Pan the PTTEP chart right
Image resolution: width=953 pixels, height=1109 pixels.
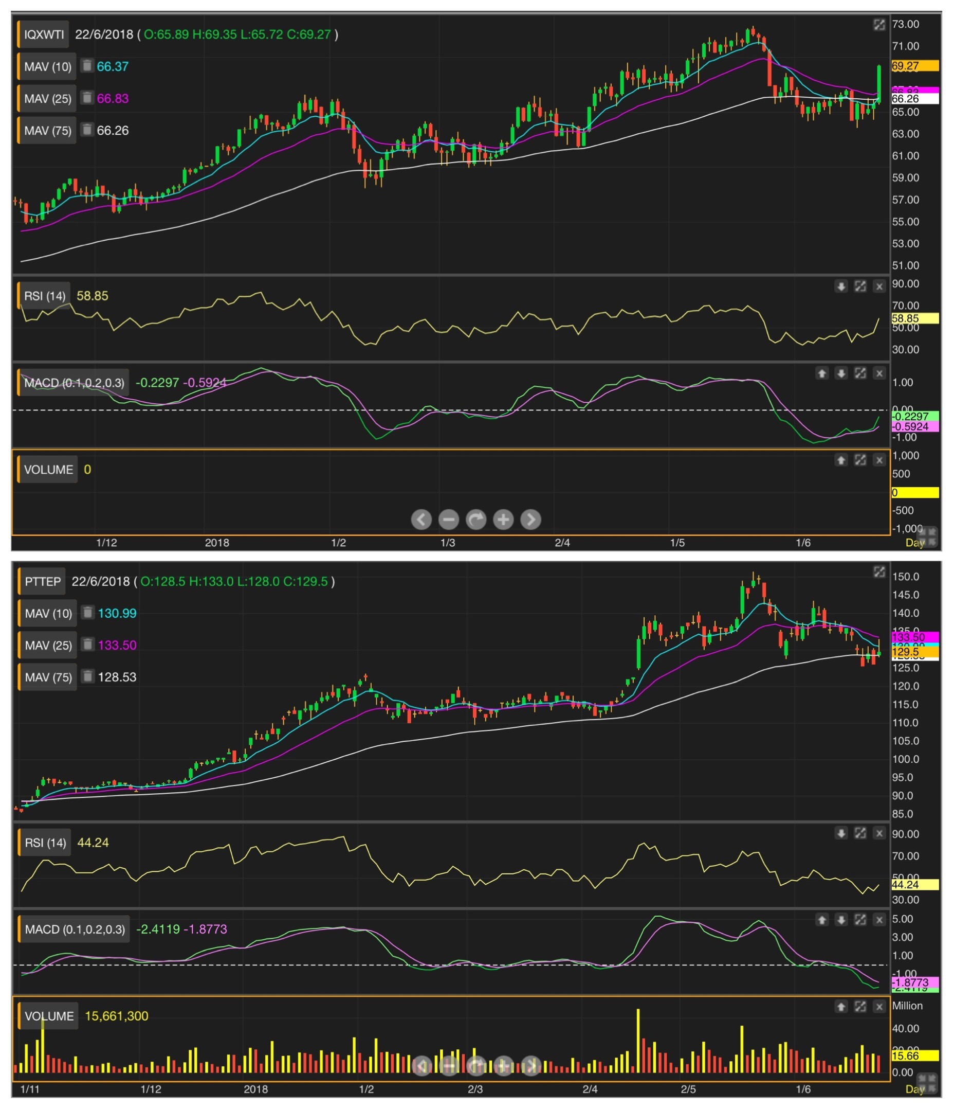tap(530, 1066)
